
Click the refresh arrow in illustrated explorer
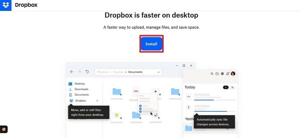point(87,72)
